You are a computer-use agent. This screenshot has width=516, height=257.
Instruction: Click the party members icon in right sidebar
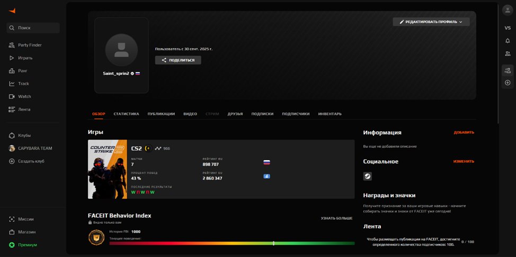pyautogui.click(x=508, y=70)
